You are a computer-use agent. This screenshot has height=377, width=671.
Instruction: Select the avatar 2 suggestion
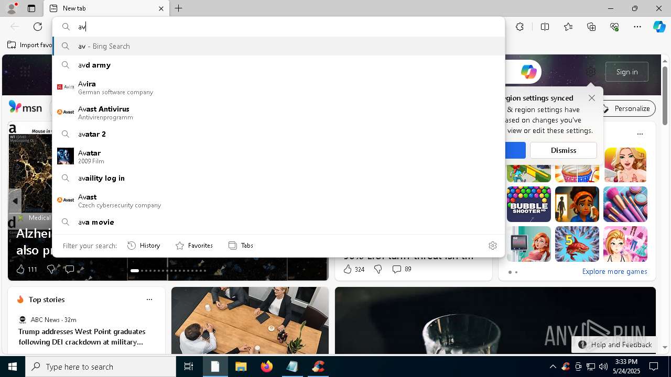tap(279, 134)
